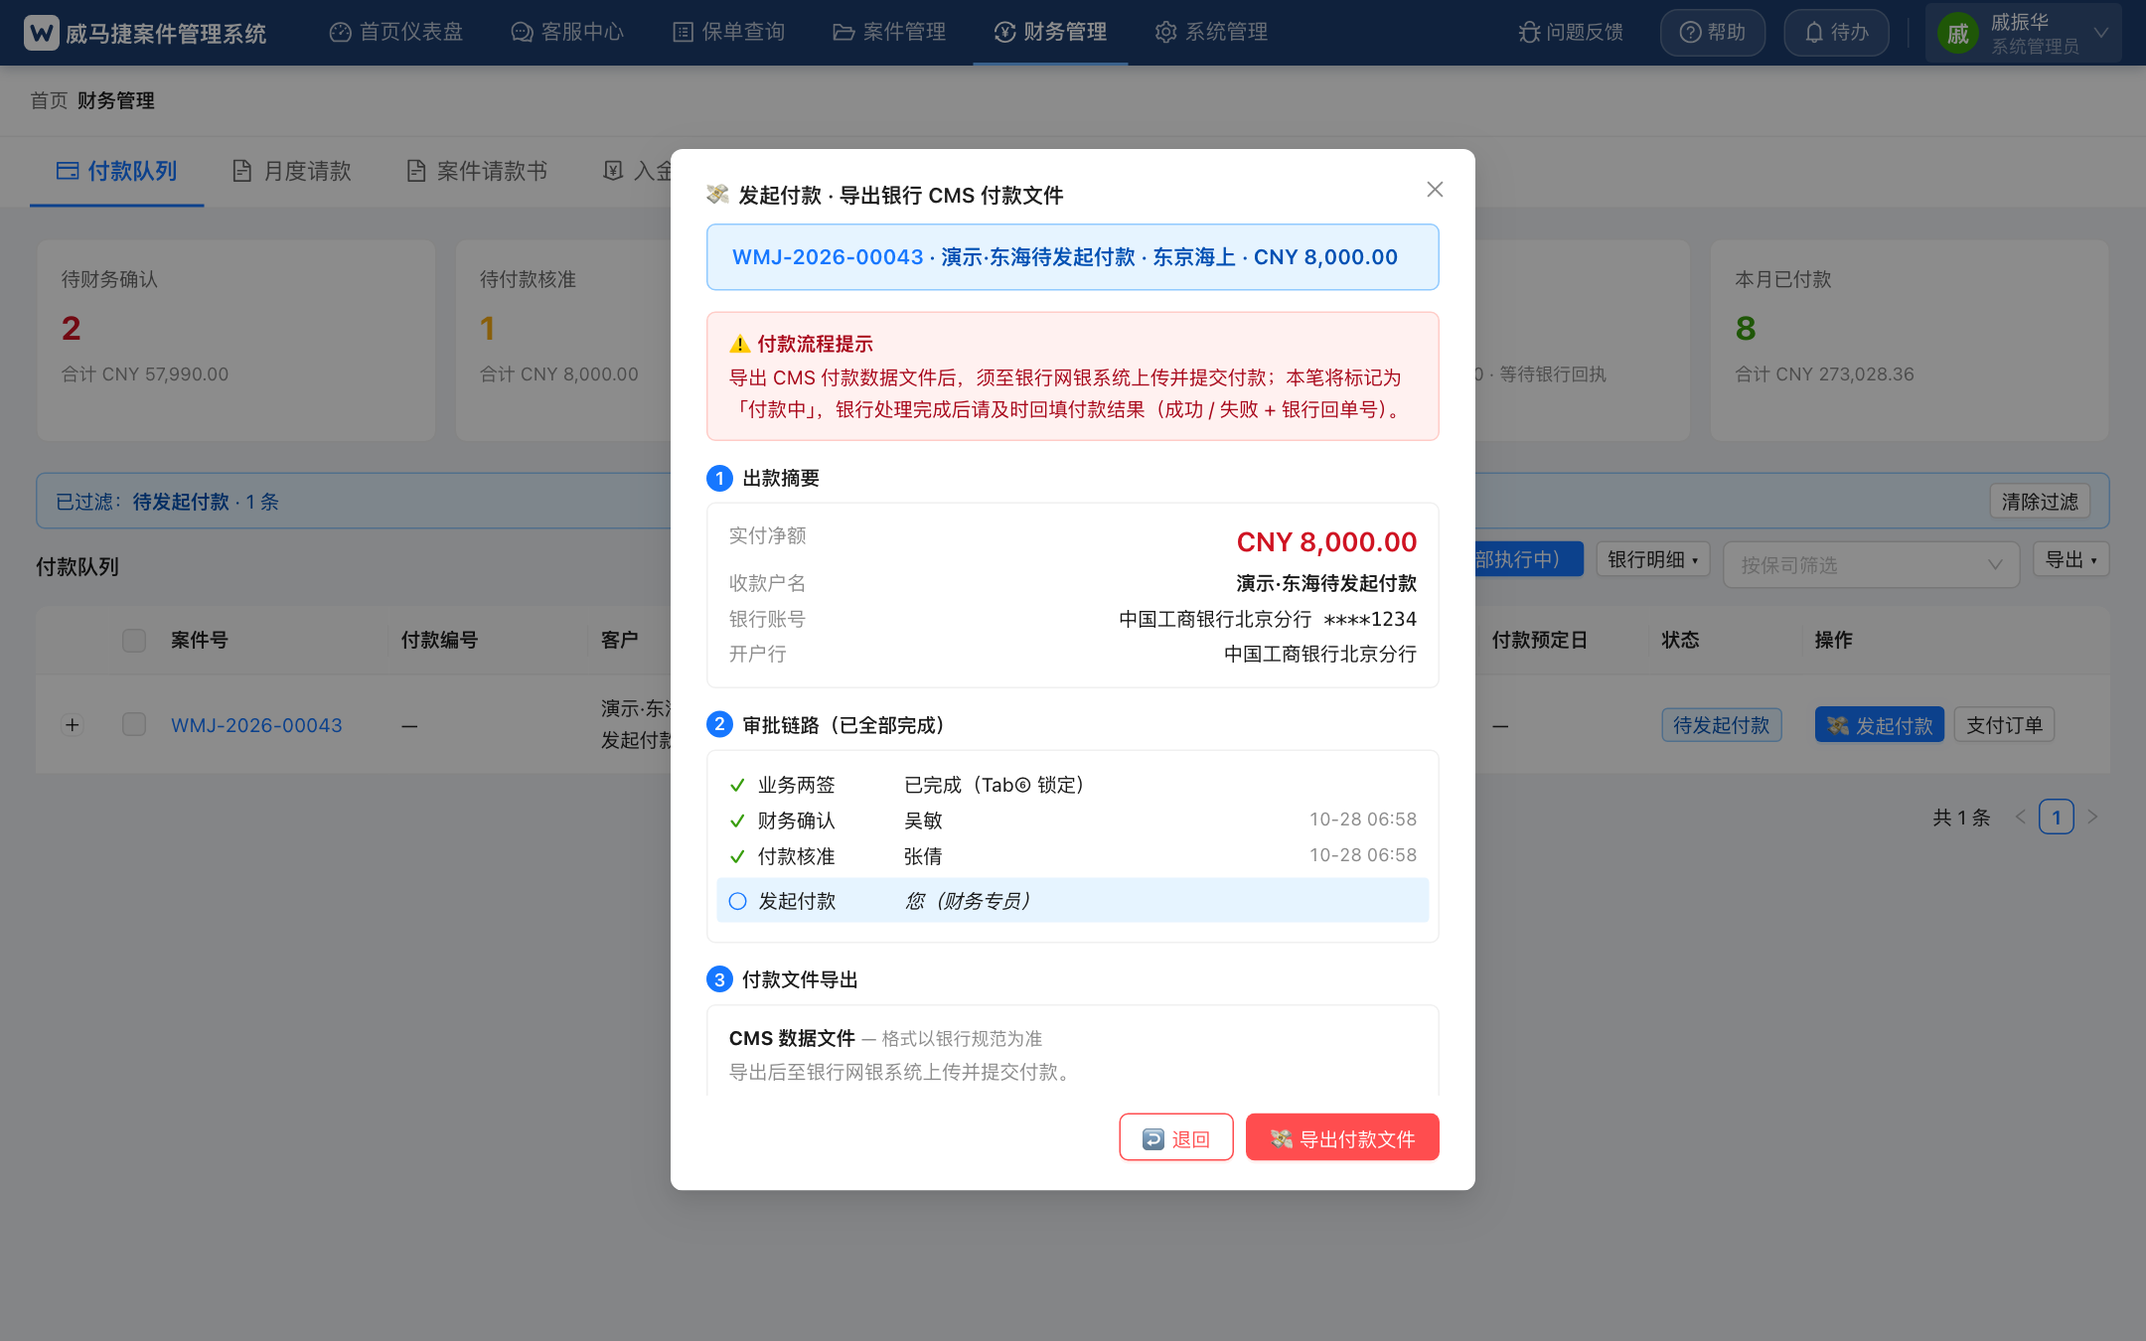Open the 帮助 help button
The height and width of the screenshot is (1341, 2146).
[1713, 33]
